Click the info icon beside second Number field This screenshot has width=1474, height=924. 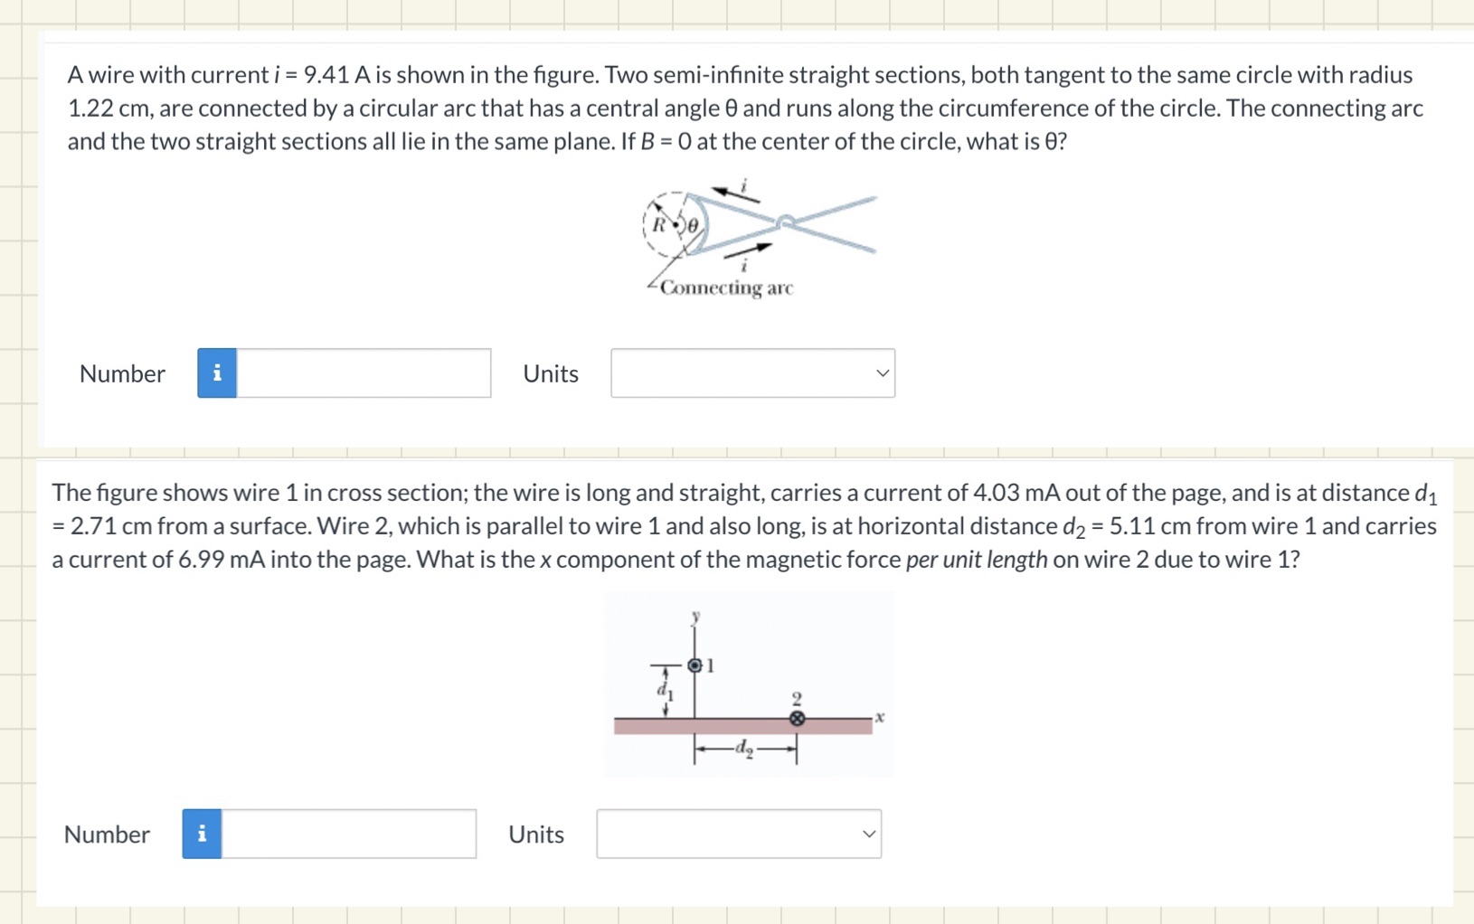click(x=201, y=834)
